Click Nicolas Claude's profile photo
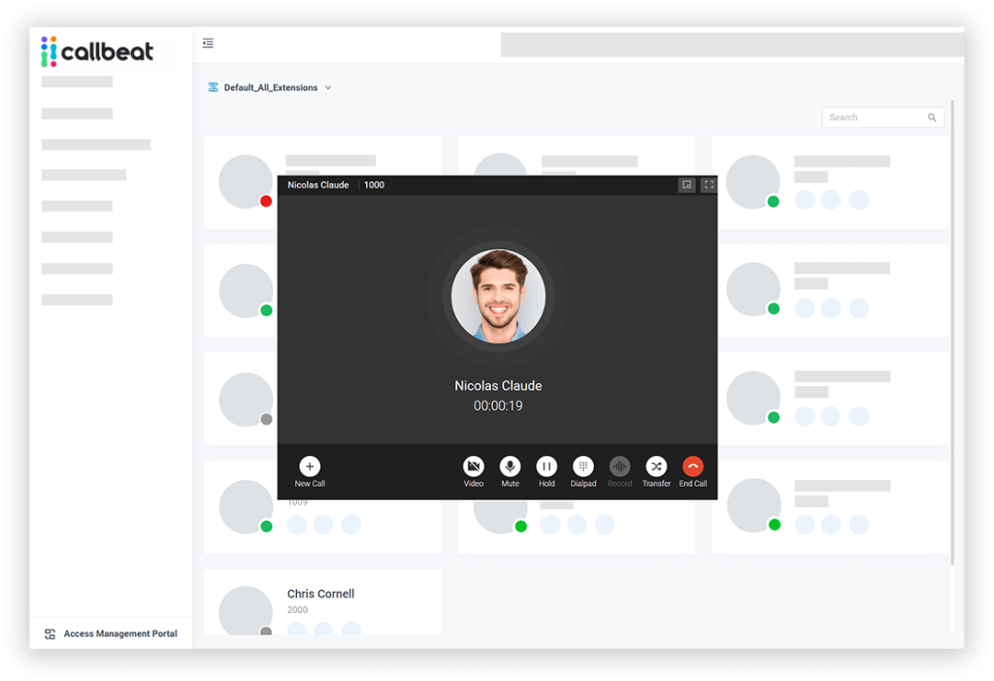This screenshot has height=681, width=994. 498,296
